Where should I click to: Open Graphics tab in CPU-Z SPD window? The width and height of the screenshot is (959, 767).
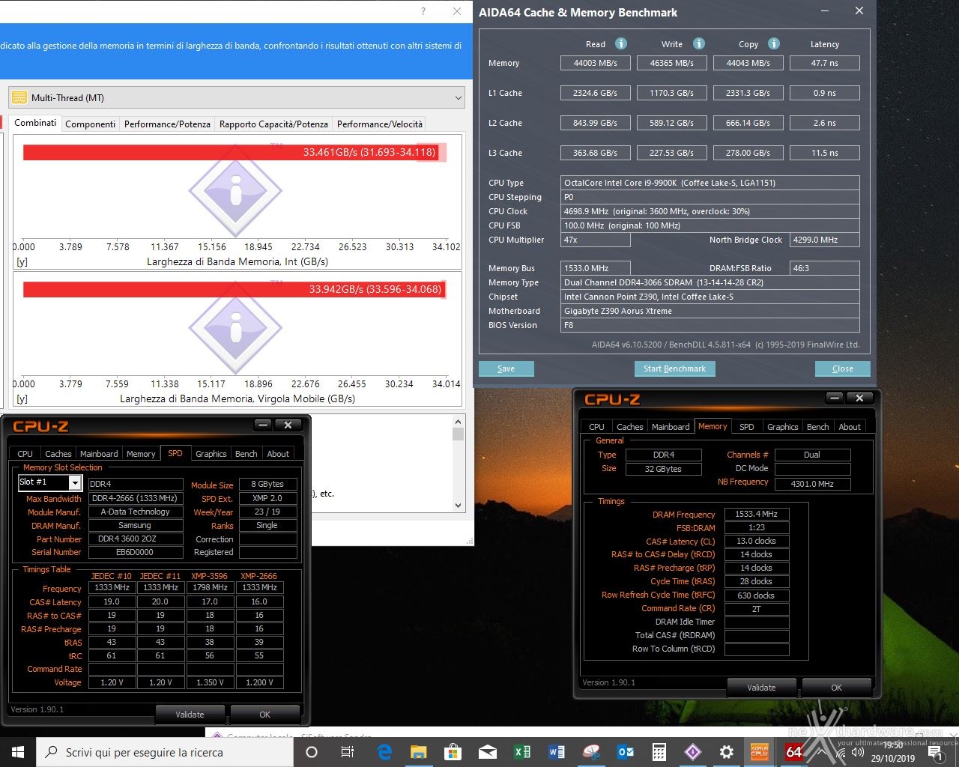point(211,454)
